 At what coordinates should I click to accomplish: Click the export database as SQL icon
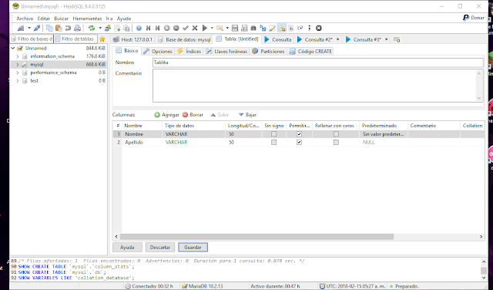pyautogui.click(x=126, y=28)
